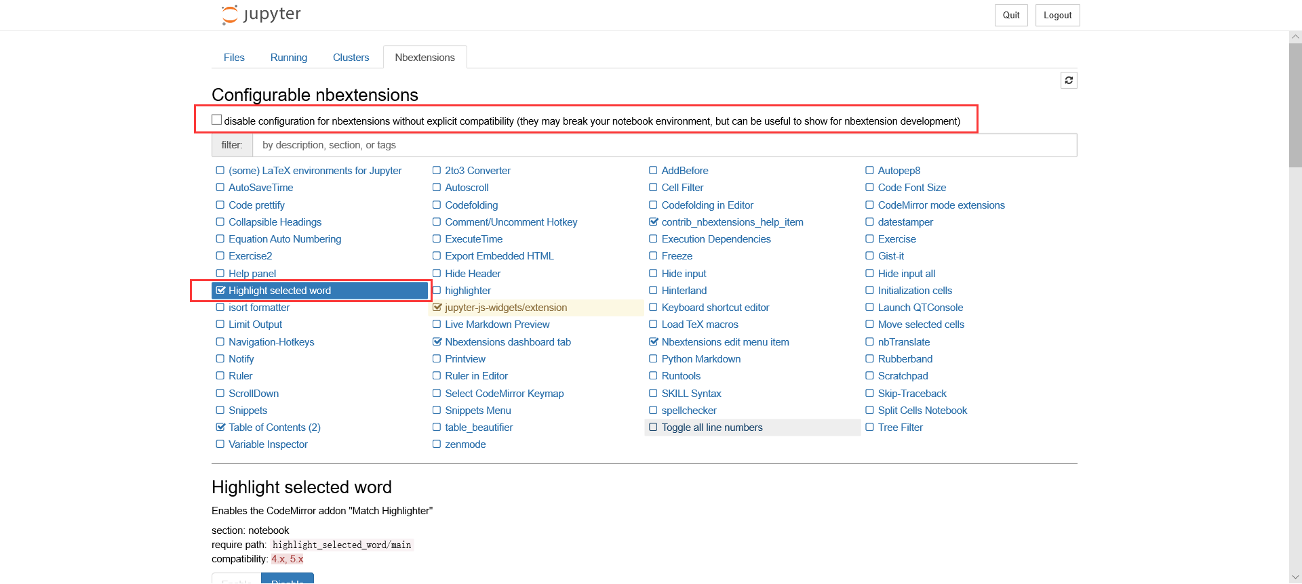Image resolution: width=1302 pixels, height=584 pixels.
Task: Enable the Autopep8 extension checkbox
Action: 869,171
